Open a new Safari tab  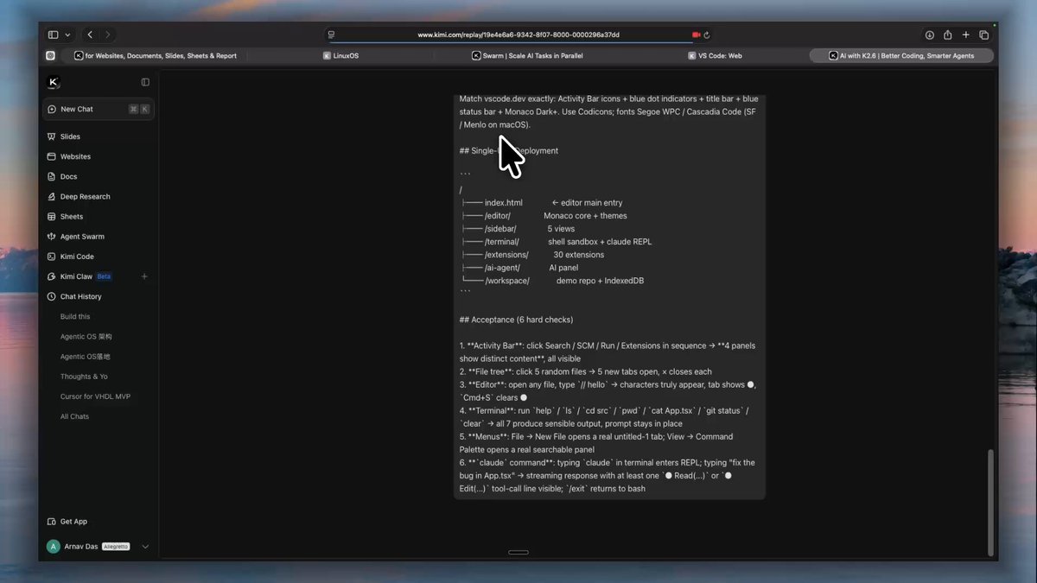pos(966,35)
